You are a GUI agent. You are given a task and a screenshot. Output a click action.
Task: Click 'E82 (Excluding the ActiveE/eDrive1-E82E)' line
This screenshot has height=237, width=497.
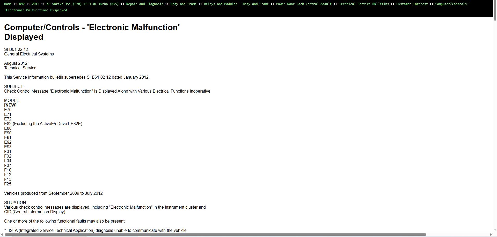tap(43, 124)
